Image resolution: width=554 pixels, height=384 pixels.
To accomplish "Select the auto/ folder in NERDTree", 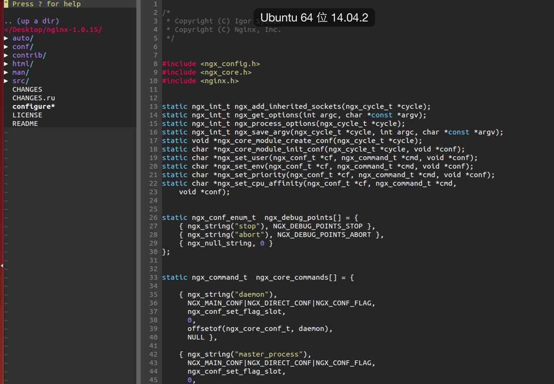I will point(23,38).
